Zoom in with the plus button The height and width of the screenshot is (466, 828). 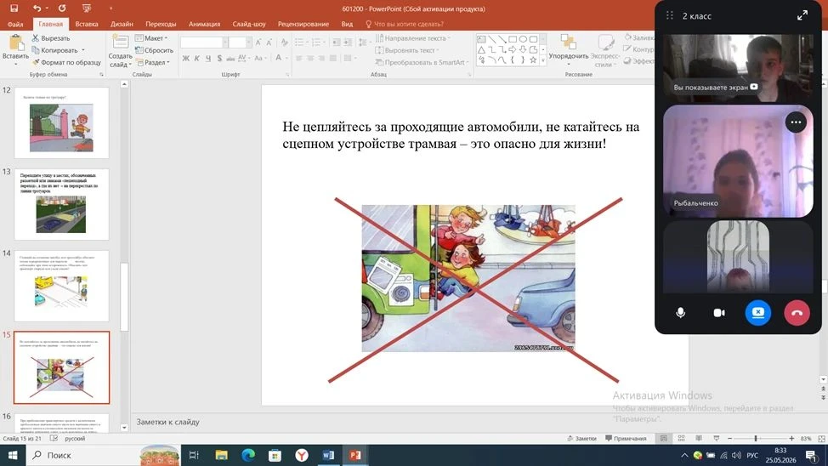[791, 439]
